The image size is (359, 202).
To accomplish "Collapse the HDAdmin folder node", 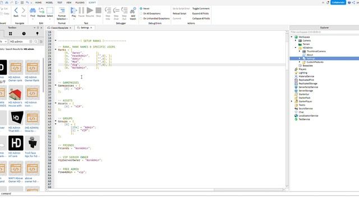I will coord(296,48).
